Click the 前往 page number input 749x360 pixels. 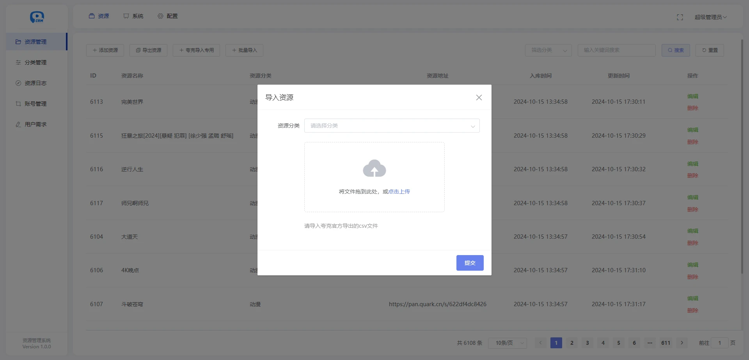720,343
